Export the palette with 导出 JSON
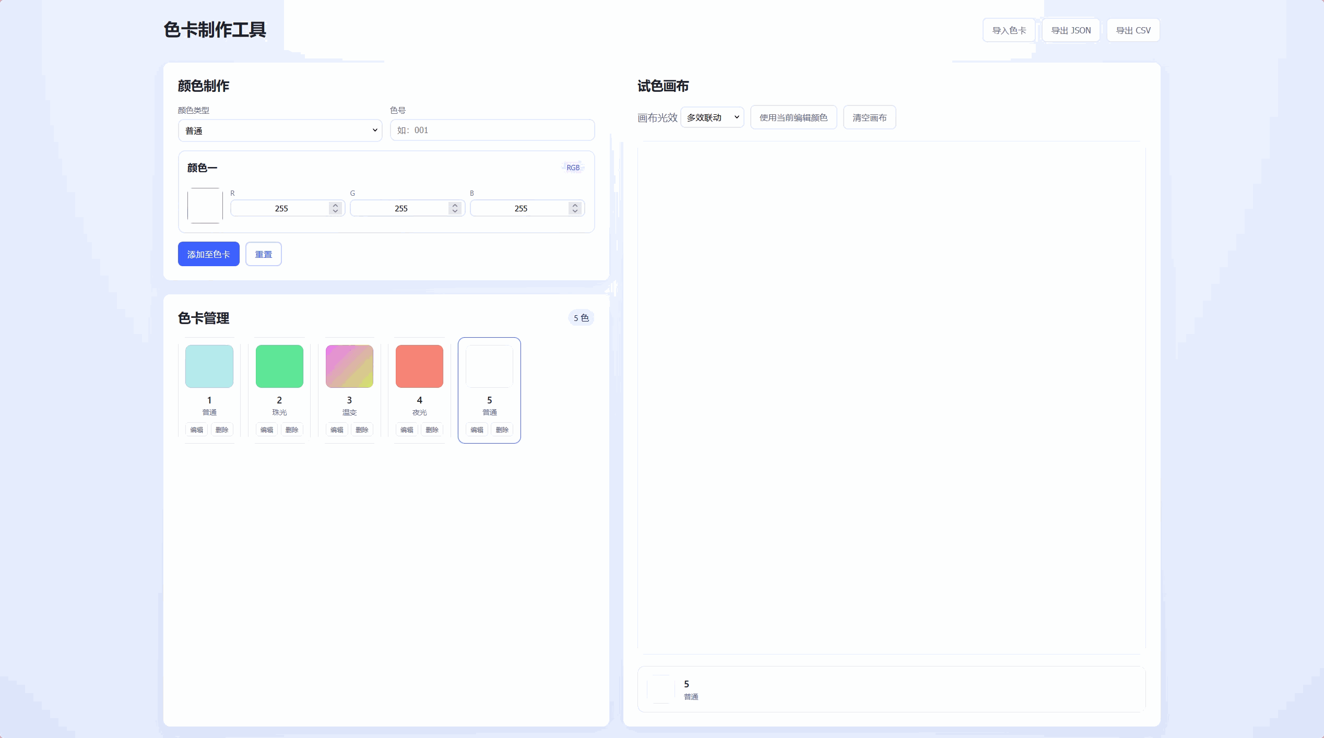The width and height of the screenshot is (1324, 738). [1071, 30]
